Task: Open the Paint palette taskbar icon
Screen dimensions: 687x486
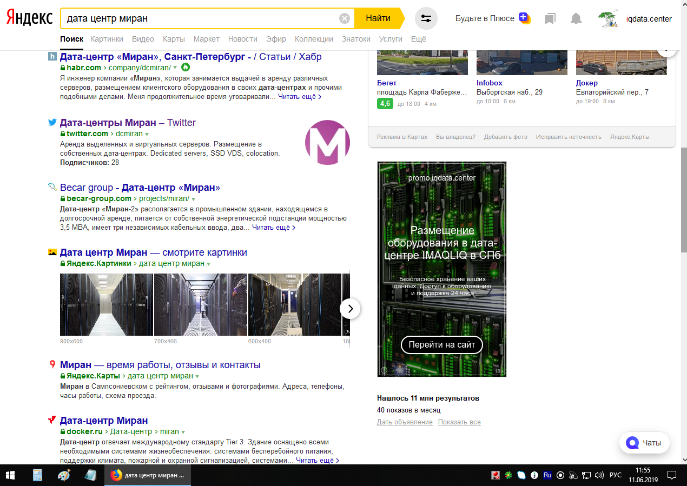Action: (x=64, y=475)
